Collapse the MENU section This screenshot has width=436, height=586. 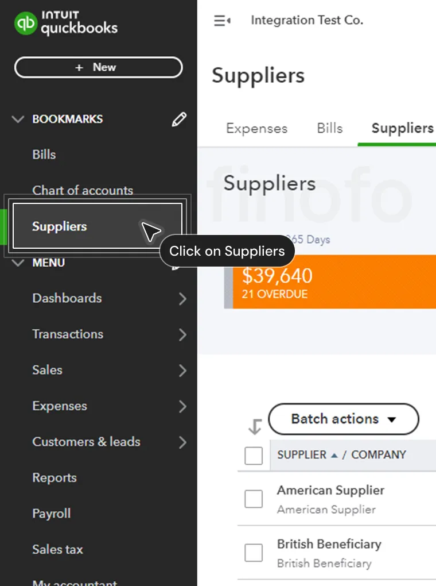click(x=18, y=263)
